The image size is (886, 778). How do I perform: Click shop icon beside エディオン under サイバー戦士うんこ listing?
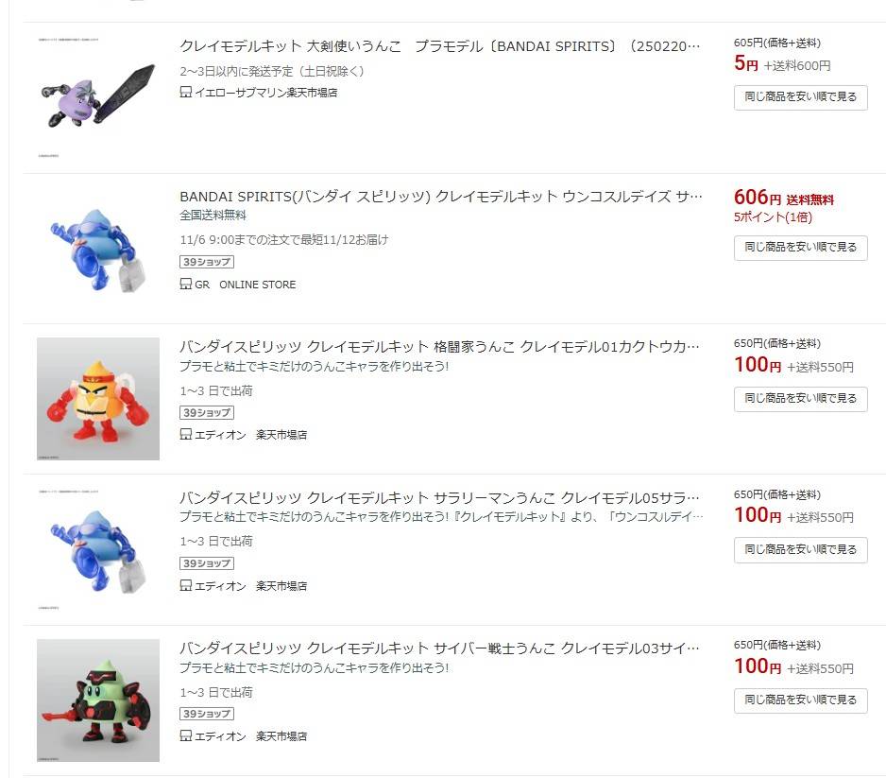(185, 735)
